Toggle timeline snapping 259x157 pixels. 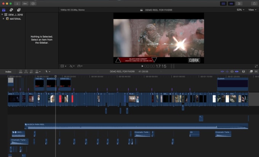(237, 72)
